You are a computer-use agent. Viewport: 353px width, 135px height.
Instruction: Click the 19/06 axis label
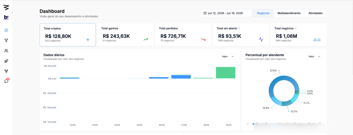pyautogui.click(x=229, y=125)
